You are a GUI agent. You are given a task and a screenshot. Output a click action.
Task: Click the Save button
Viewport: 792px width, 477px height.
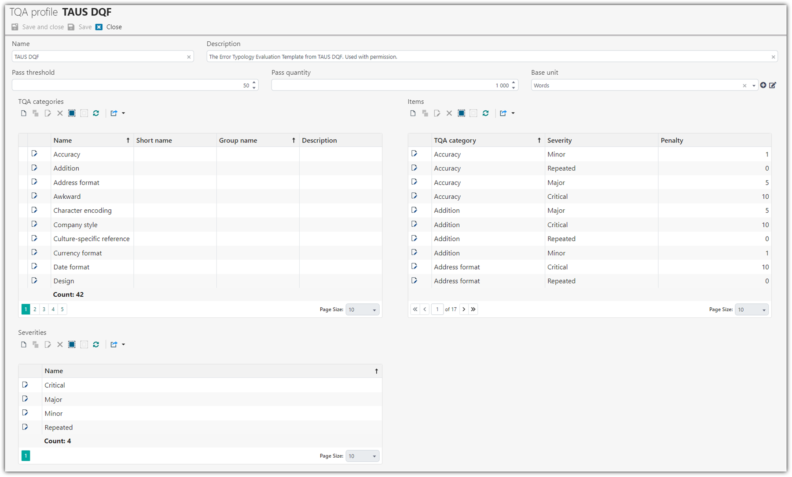click(x=80, y=27)
